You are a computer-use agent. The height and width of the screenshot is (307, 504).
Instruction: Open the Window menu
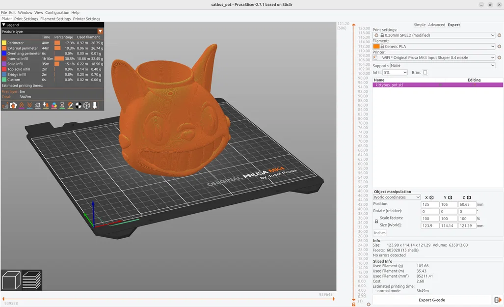(x=25, y=13)
